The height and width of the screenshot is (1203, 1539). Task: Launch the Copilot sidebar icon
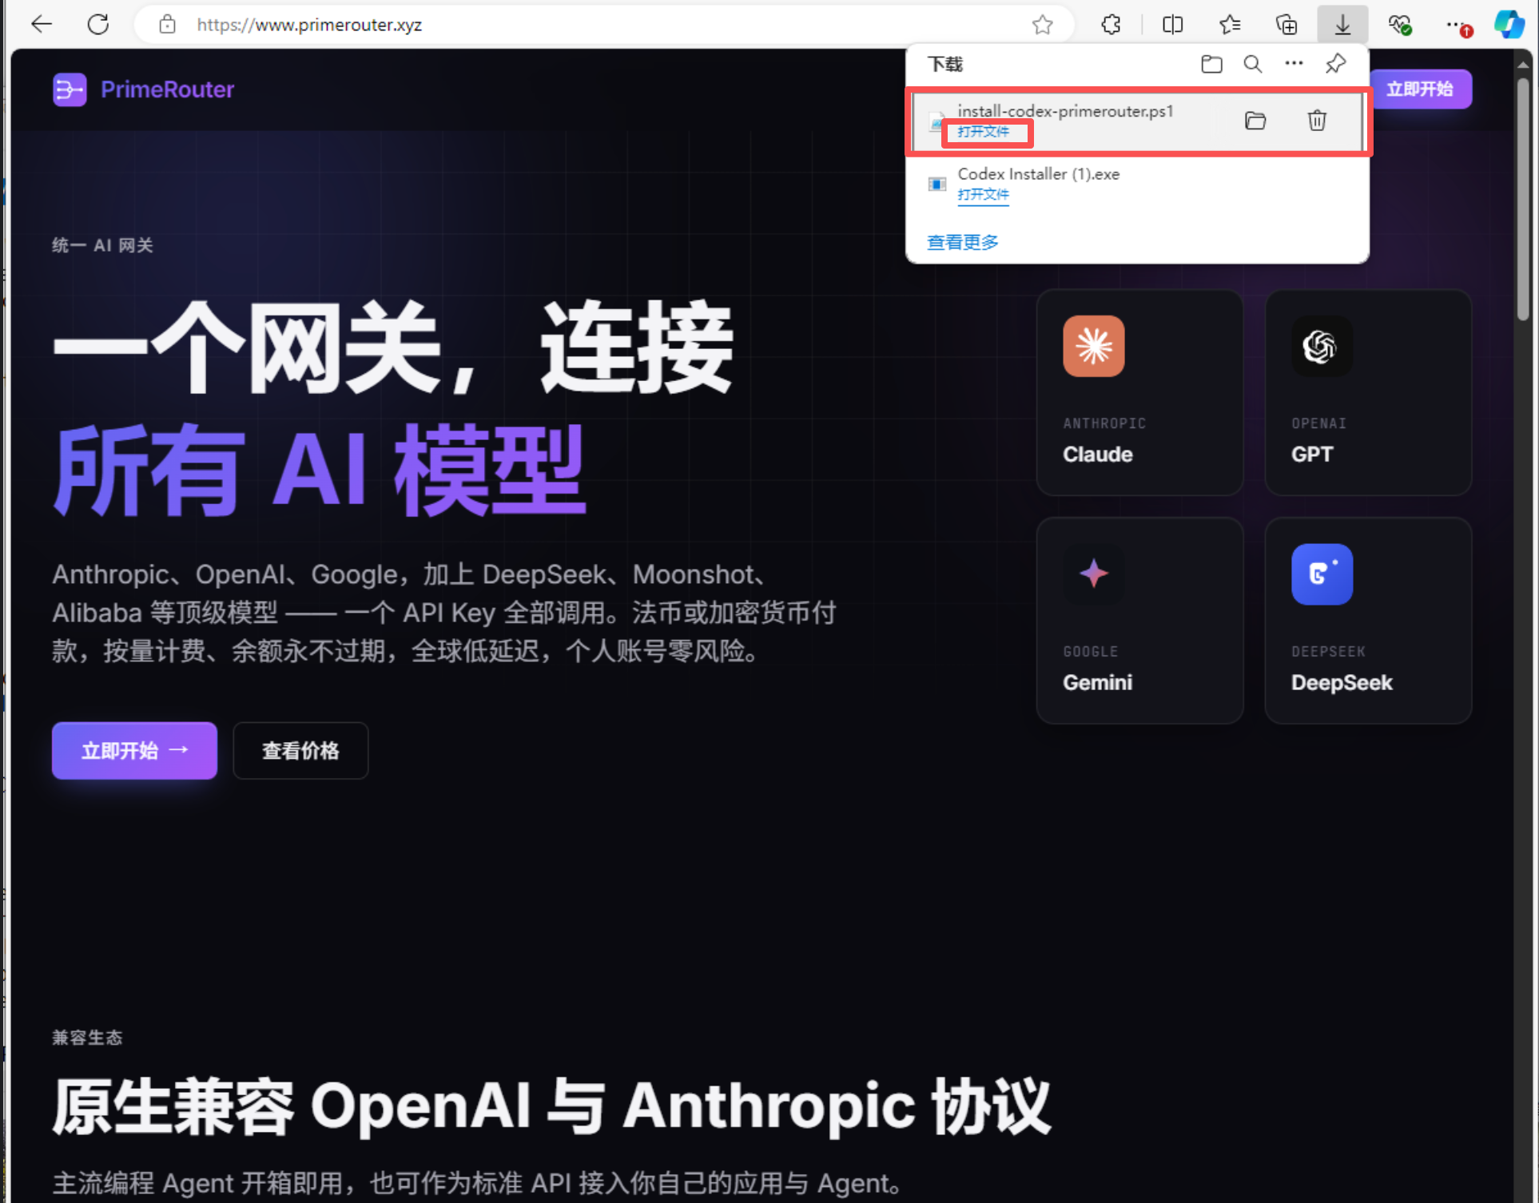point(1509,25)
